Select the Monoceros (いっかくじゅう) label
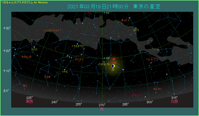The image size is (199, 116). coord(52,30)
